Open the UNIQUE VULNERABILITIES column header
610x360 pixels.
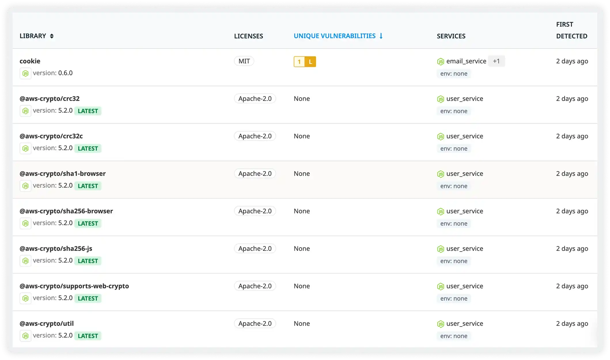[x=335, y=36]
